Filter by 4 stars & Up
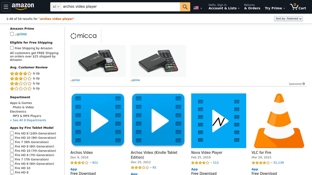 25,73
